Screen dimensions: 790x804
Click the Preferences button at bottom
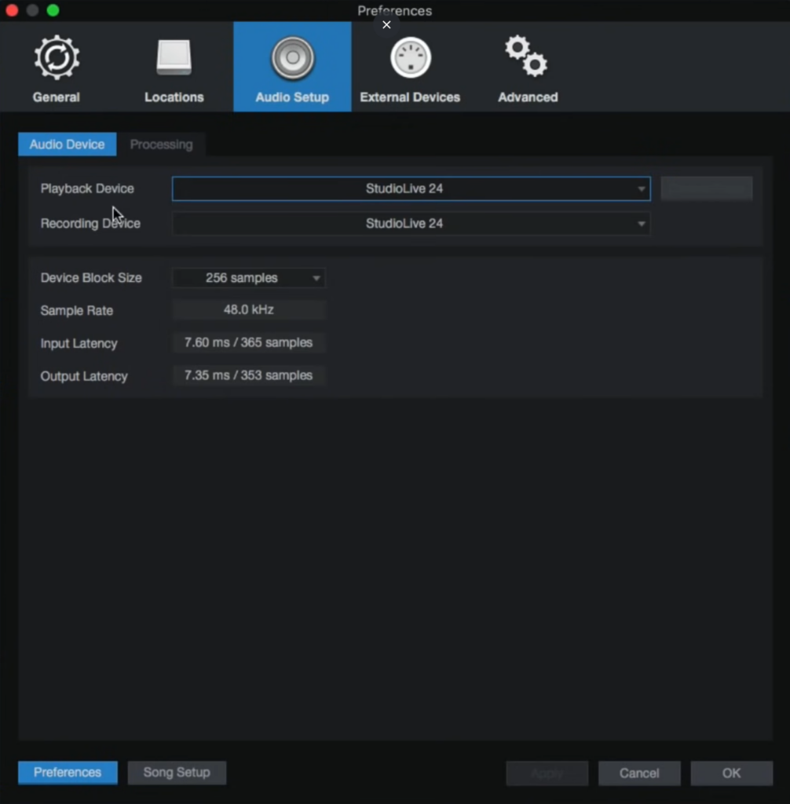(68, 773)
